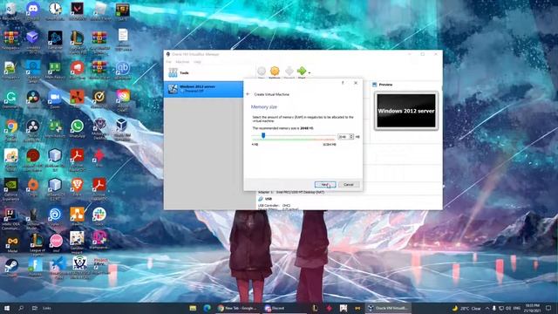Open the Tools entry in VirtualBox Manager
The image size is (558, 314).
pos(209,72)
